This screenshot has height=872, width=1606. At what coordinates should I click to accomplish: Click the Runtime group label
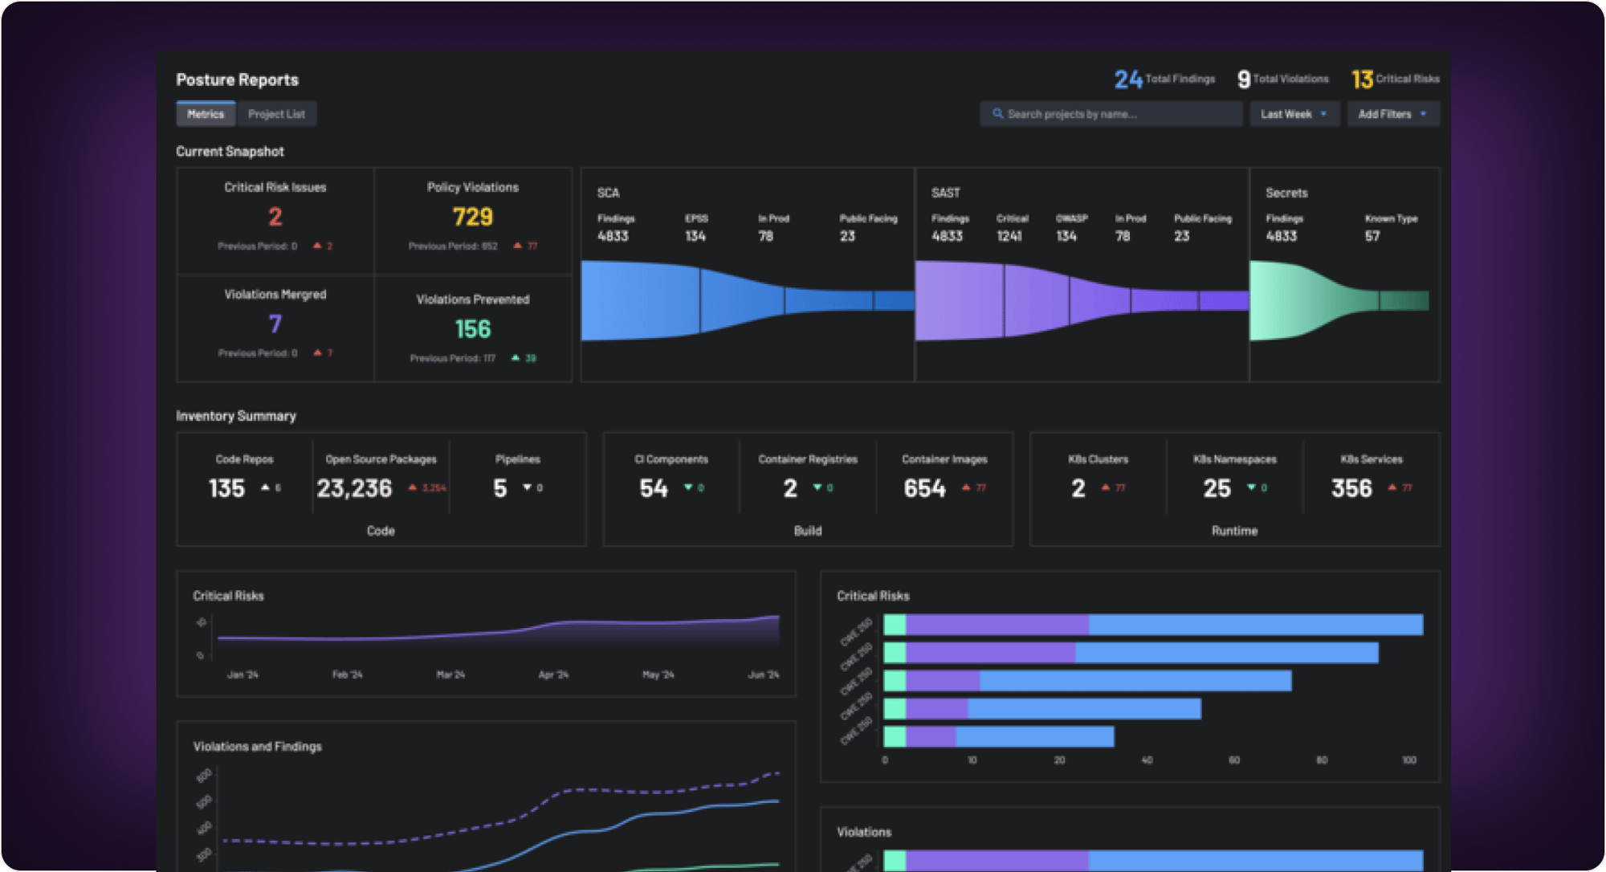(x=1235, y=531)
